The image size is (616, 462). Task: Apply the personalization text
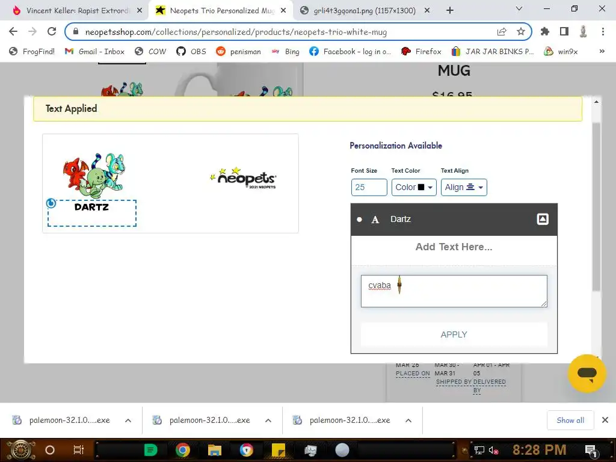454,334
